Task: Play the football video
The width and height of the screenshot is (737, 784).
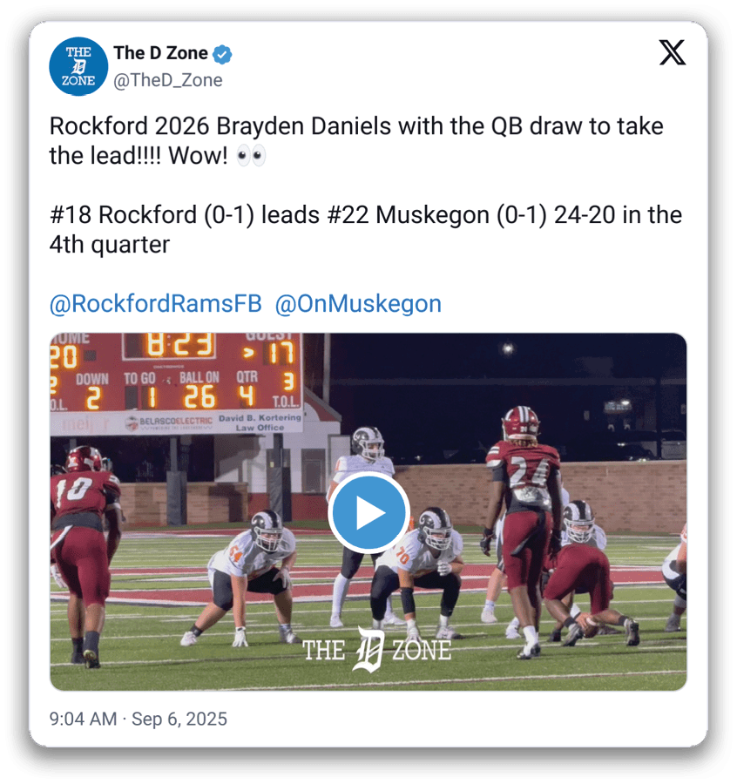Action: click(369, 512)
